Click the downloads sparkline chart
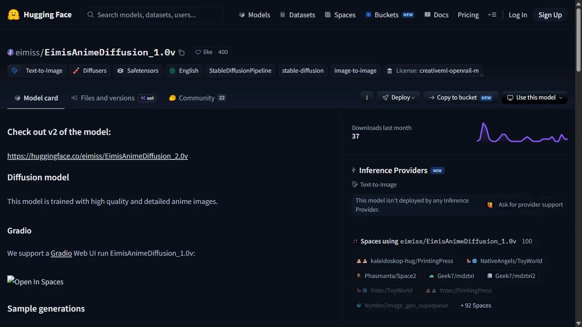This screenshot has height=327, width=582. click(x=522, y=132)
